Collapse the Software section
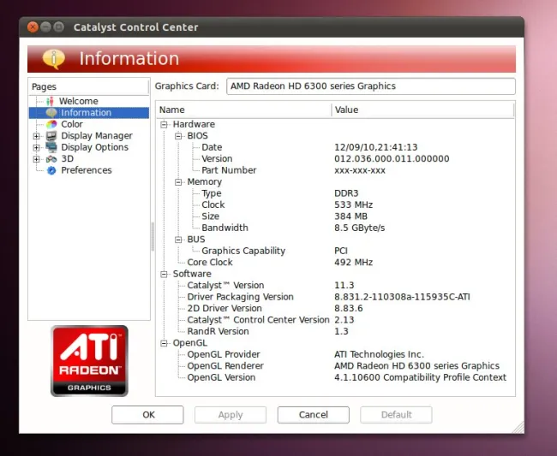The height and width of the screenshot is (456, 557). [164, 274]
